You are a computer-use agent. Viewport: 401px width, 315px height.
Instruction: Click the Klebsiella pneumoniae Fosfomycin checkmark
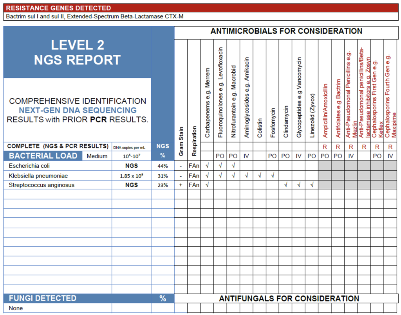(x=273, y=175)
